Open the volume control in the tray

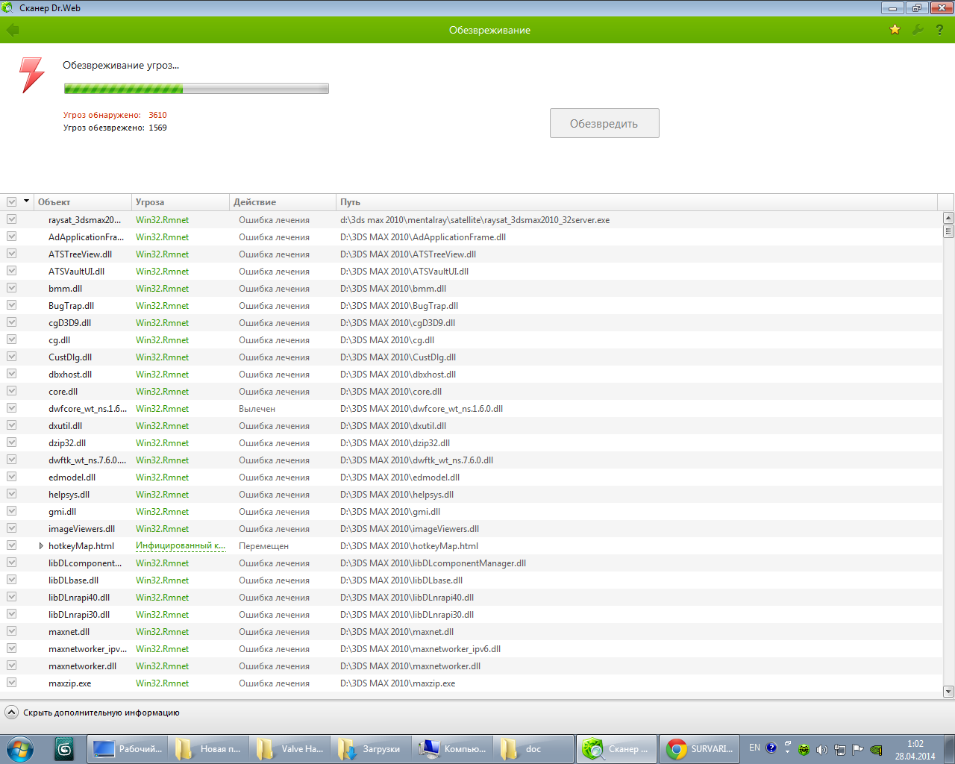coord(821,750)
